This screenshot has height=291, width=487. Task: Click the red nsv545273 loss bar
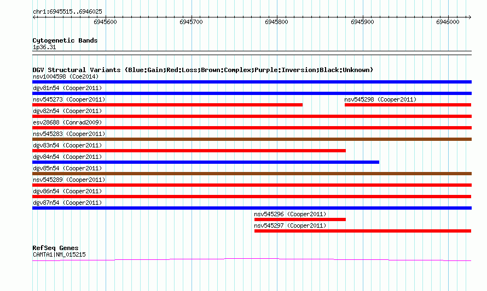[167, 105]
